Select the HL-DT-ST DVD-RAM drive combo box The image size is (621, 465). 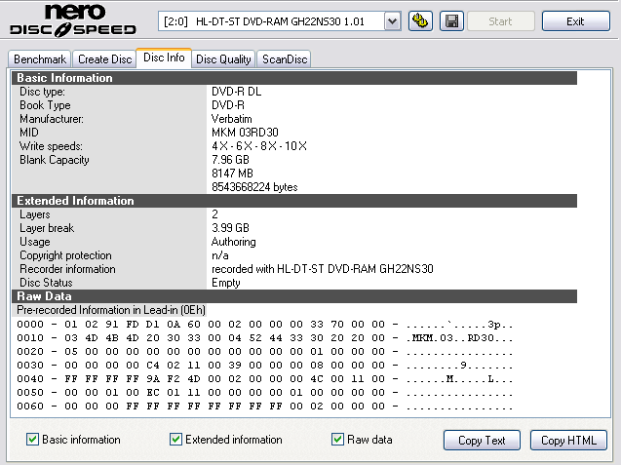coord(273,20)
